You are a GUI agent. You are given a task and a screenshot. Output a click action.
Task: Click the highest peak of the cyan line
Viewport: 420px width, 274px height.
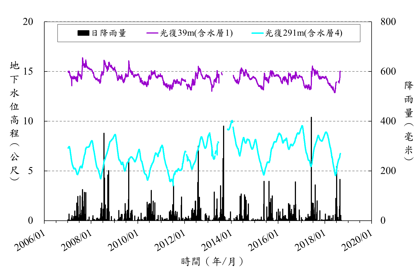[x=232, y=121]
